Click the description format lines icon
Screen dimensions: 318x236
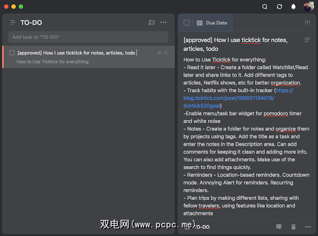pyautogui.click(x=307, y=40)
